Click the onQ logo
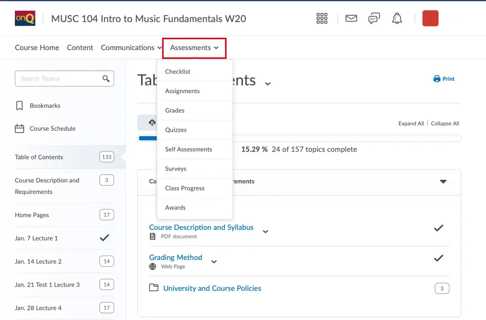Screen dimensions: 486x320 coord(25,18)
